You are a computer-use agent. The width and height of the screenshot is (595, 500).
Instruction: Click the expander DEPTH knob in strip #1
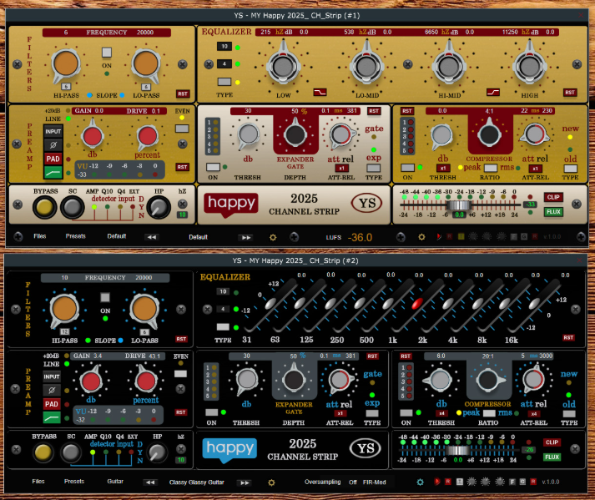[x=295, y=134]
